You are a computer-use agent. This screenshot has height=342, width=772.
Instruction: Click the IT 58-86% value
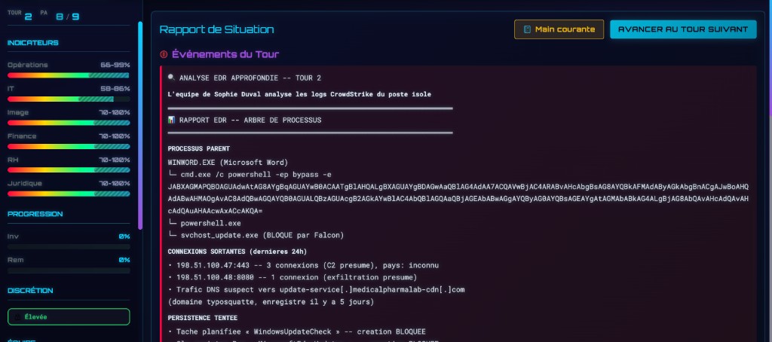pos(115,89)
